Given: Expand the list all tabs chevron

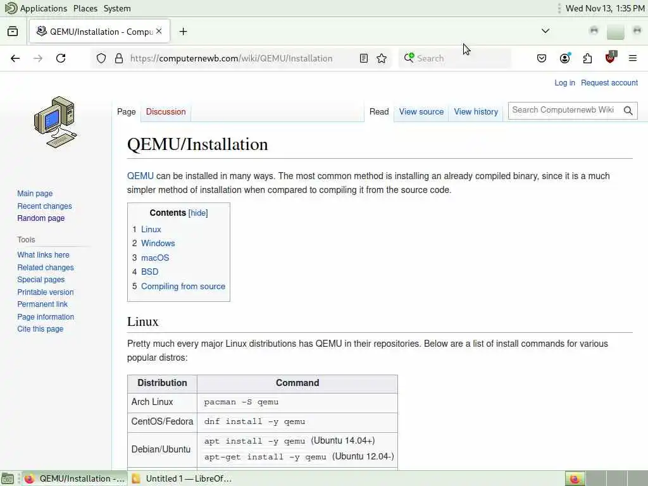Looking at the screenshot, I should tap(545, 31).
